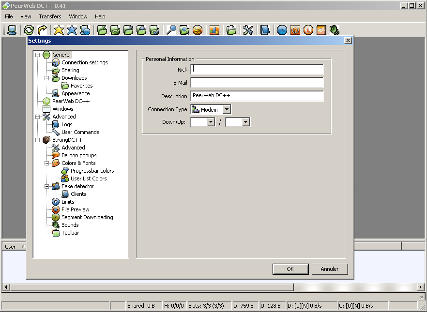Screen dimensions: 427x312
Task: Click the open green folder file list icon
Action: (x=231, y=30)
